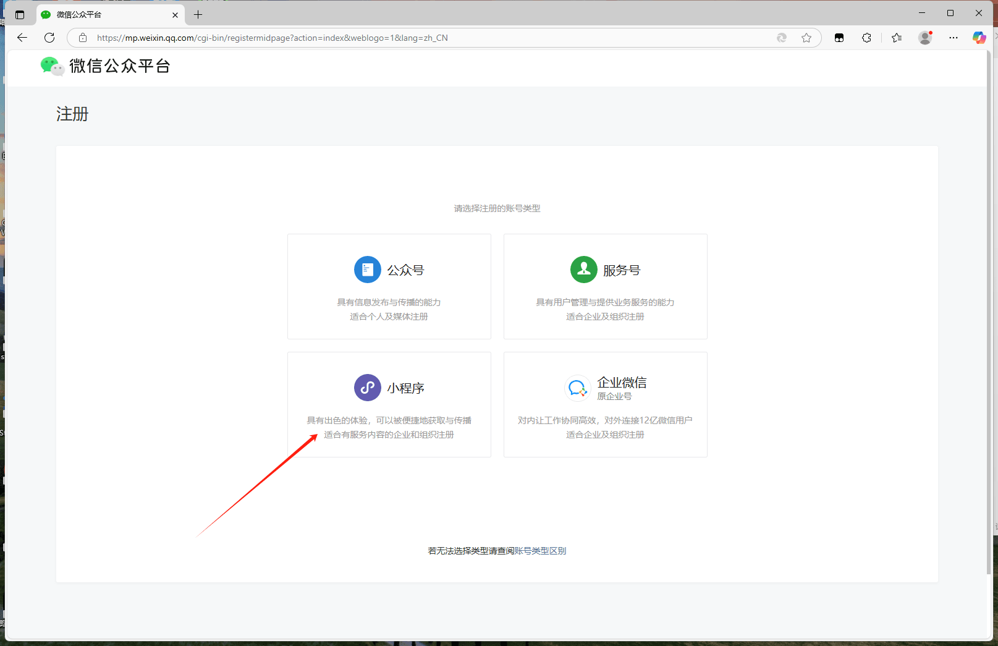Close the 微信公众平台 tab
The image size is (998, 646).
point(175,15)
